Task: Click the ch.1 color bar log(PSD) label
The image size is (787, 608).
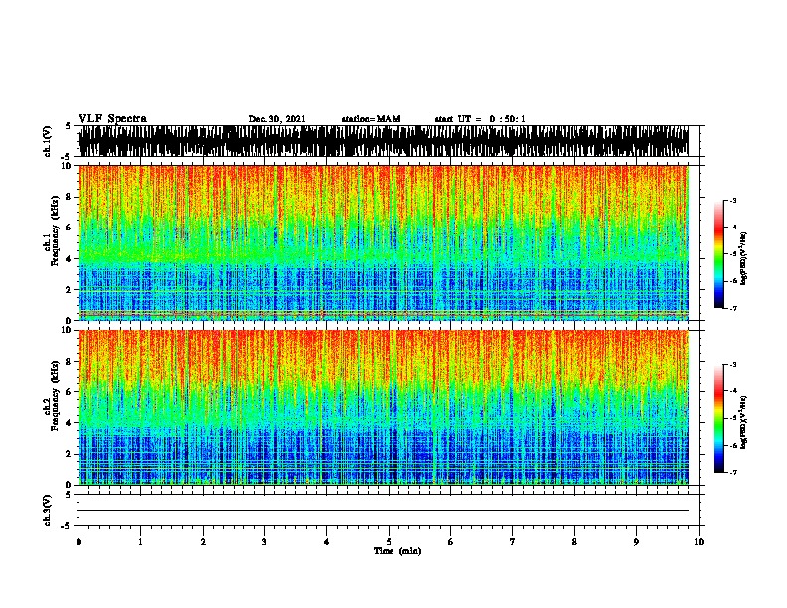Action: pos(743,258)
